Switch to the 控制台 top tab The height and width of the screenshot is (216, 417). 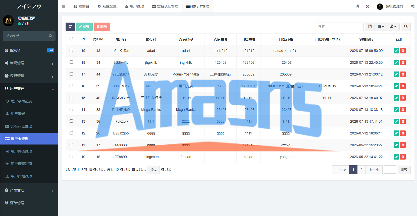click(81, 6)
